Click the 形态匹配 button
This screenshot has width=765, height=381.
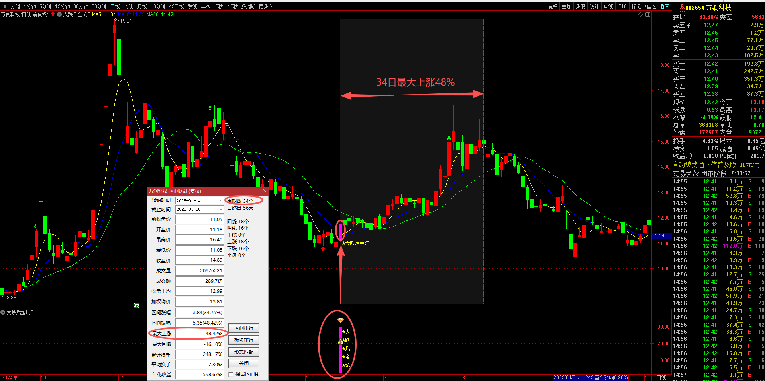click(x=244, y=352)
